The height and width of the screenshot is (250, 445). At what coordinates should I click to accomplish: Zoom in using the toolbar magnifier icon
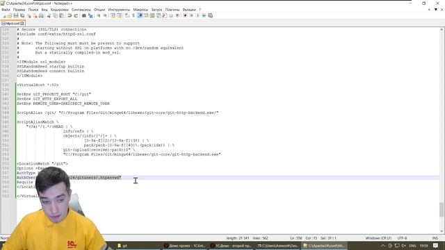tap(98, 15)
